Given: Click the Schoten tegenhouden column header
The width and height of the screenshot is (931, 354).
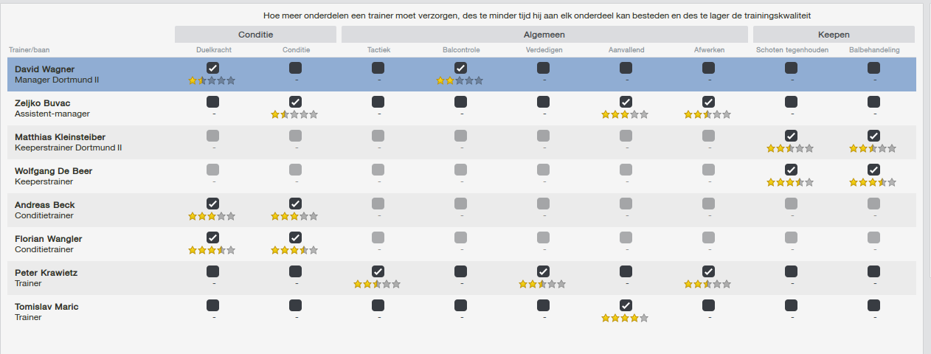Looking at the screenshot, I should coord(792,50).
